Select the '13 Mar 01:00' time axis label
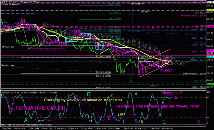 (167, 129)
